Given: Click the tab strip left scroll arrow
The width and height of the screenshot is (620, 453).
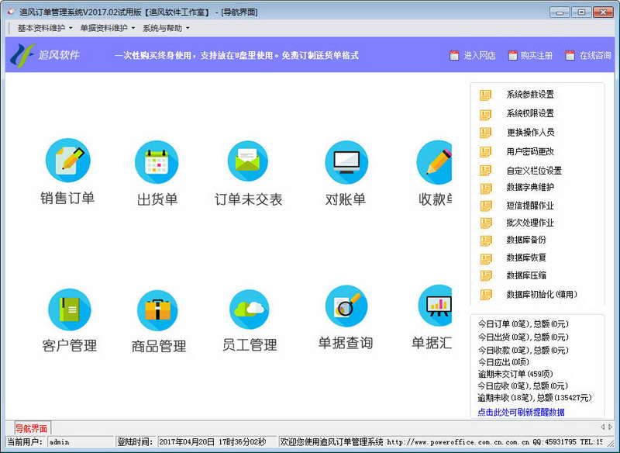Looking at the screenshot, I should click(603, 427).
